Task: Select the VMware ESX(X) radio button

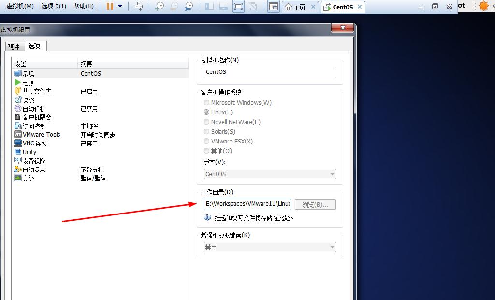Action: tap(206, 142)
